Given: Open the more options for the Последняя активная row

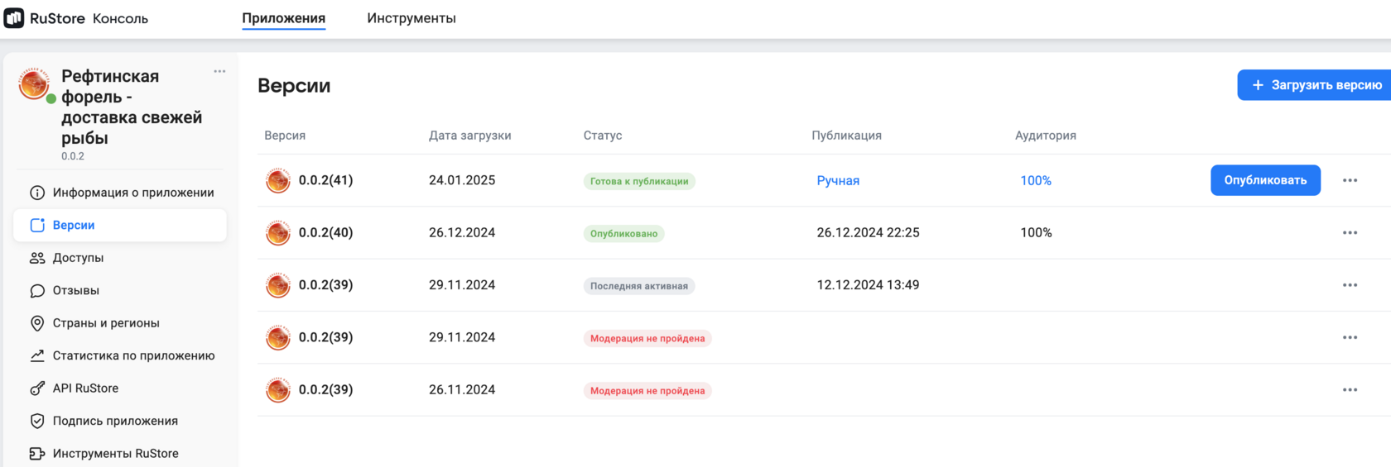Looking at the screenshot, I should (x=1350, y=285).
